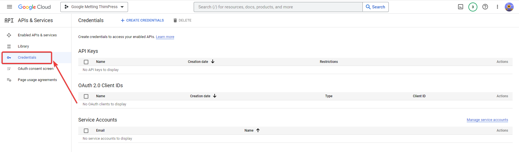Click the API logo icon beside APIs & Services
Viewport: 519px width, 152px height.
click(x=9, y=20)
